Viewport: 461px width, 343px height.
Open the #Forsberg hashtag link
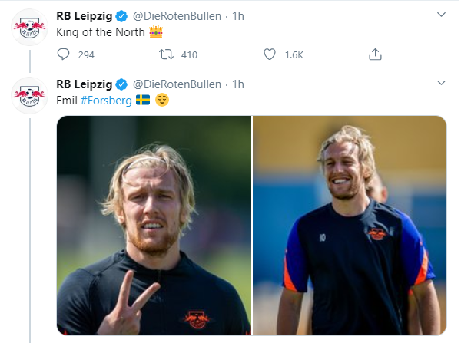107,101
